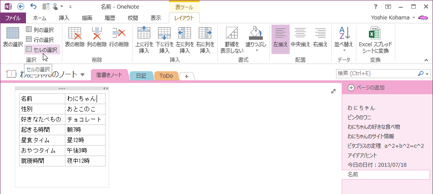Click the note container top drag handle
Image resolution: width=433 pixels, height=194 pixels.
[62, 89]
